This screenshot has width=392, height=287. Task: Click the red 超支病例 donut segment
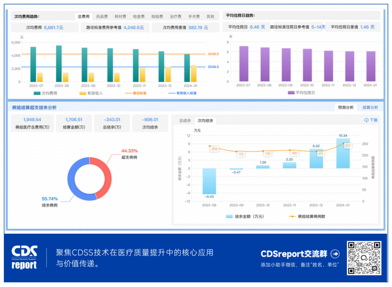[107, 175]
